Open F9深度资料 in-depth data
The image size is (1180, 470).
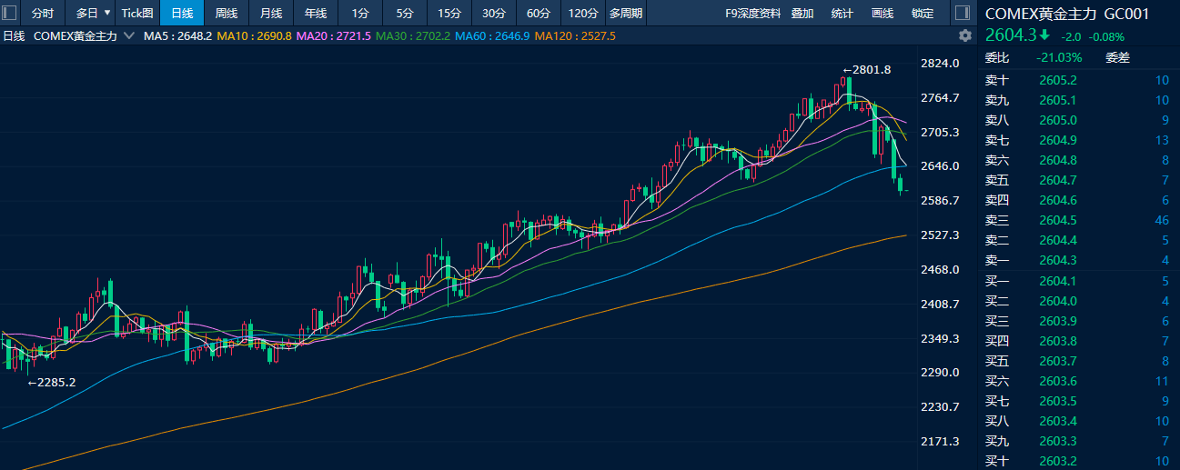(752, 13)
